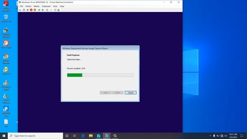Click the Checkpoint toolbar icon

coord(47,10)
